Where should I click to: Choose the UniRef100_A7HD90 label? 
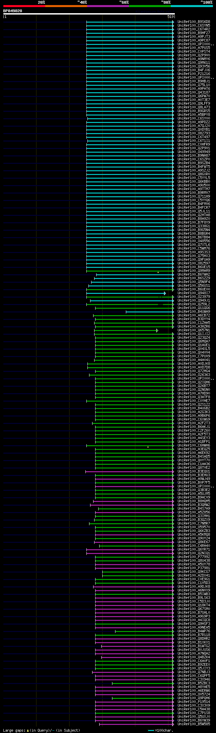[x=194, y=393]
